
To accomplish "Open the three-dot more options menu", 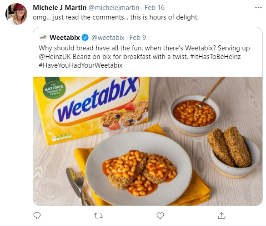I will pyautogui.click(x=258, y=8).
